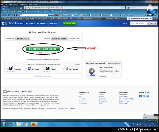
Task: Expand the Find stuff menu
Action: click(54, 24)
